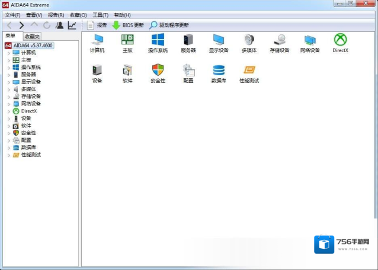Open the 主板 motherboard icon in main panel

pyautogui.click(x=127, y=40)
